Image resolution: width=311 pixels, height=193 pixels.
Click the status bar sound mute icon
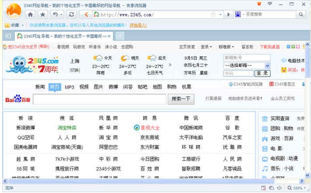point(279,188)
